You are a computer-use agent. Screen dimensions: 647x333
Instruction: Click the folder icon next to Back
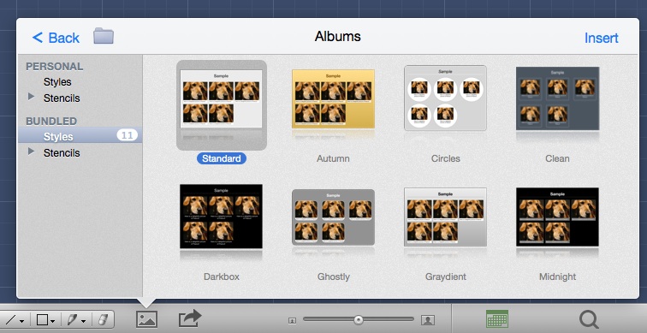pos(104,36)
